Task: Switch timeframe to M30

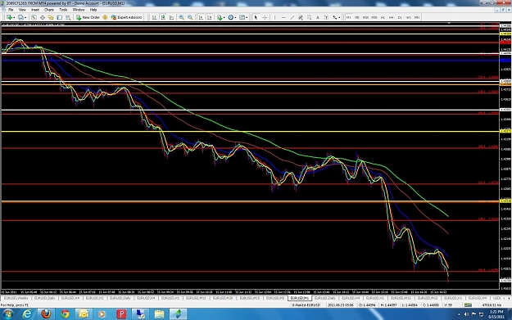Action: (x=374, y=17)
